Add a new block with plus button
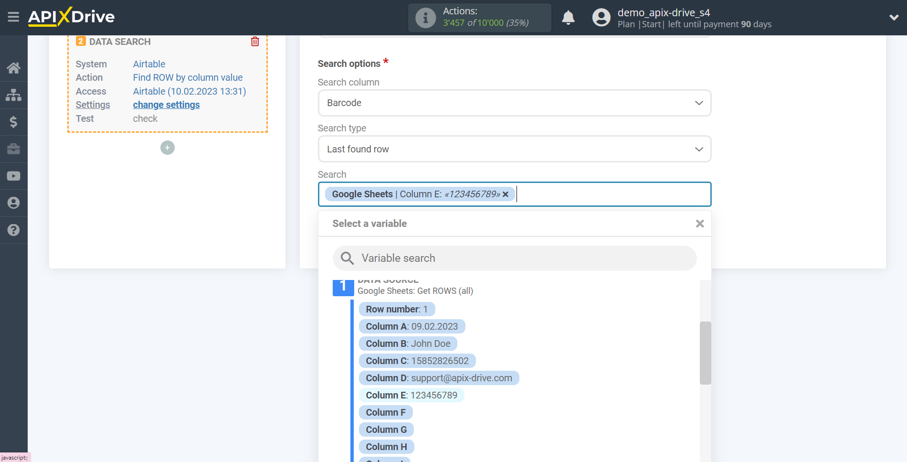 (167, 148)
